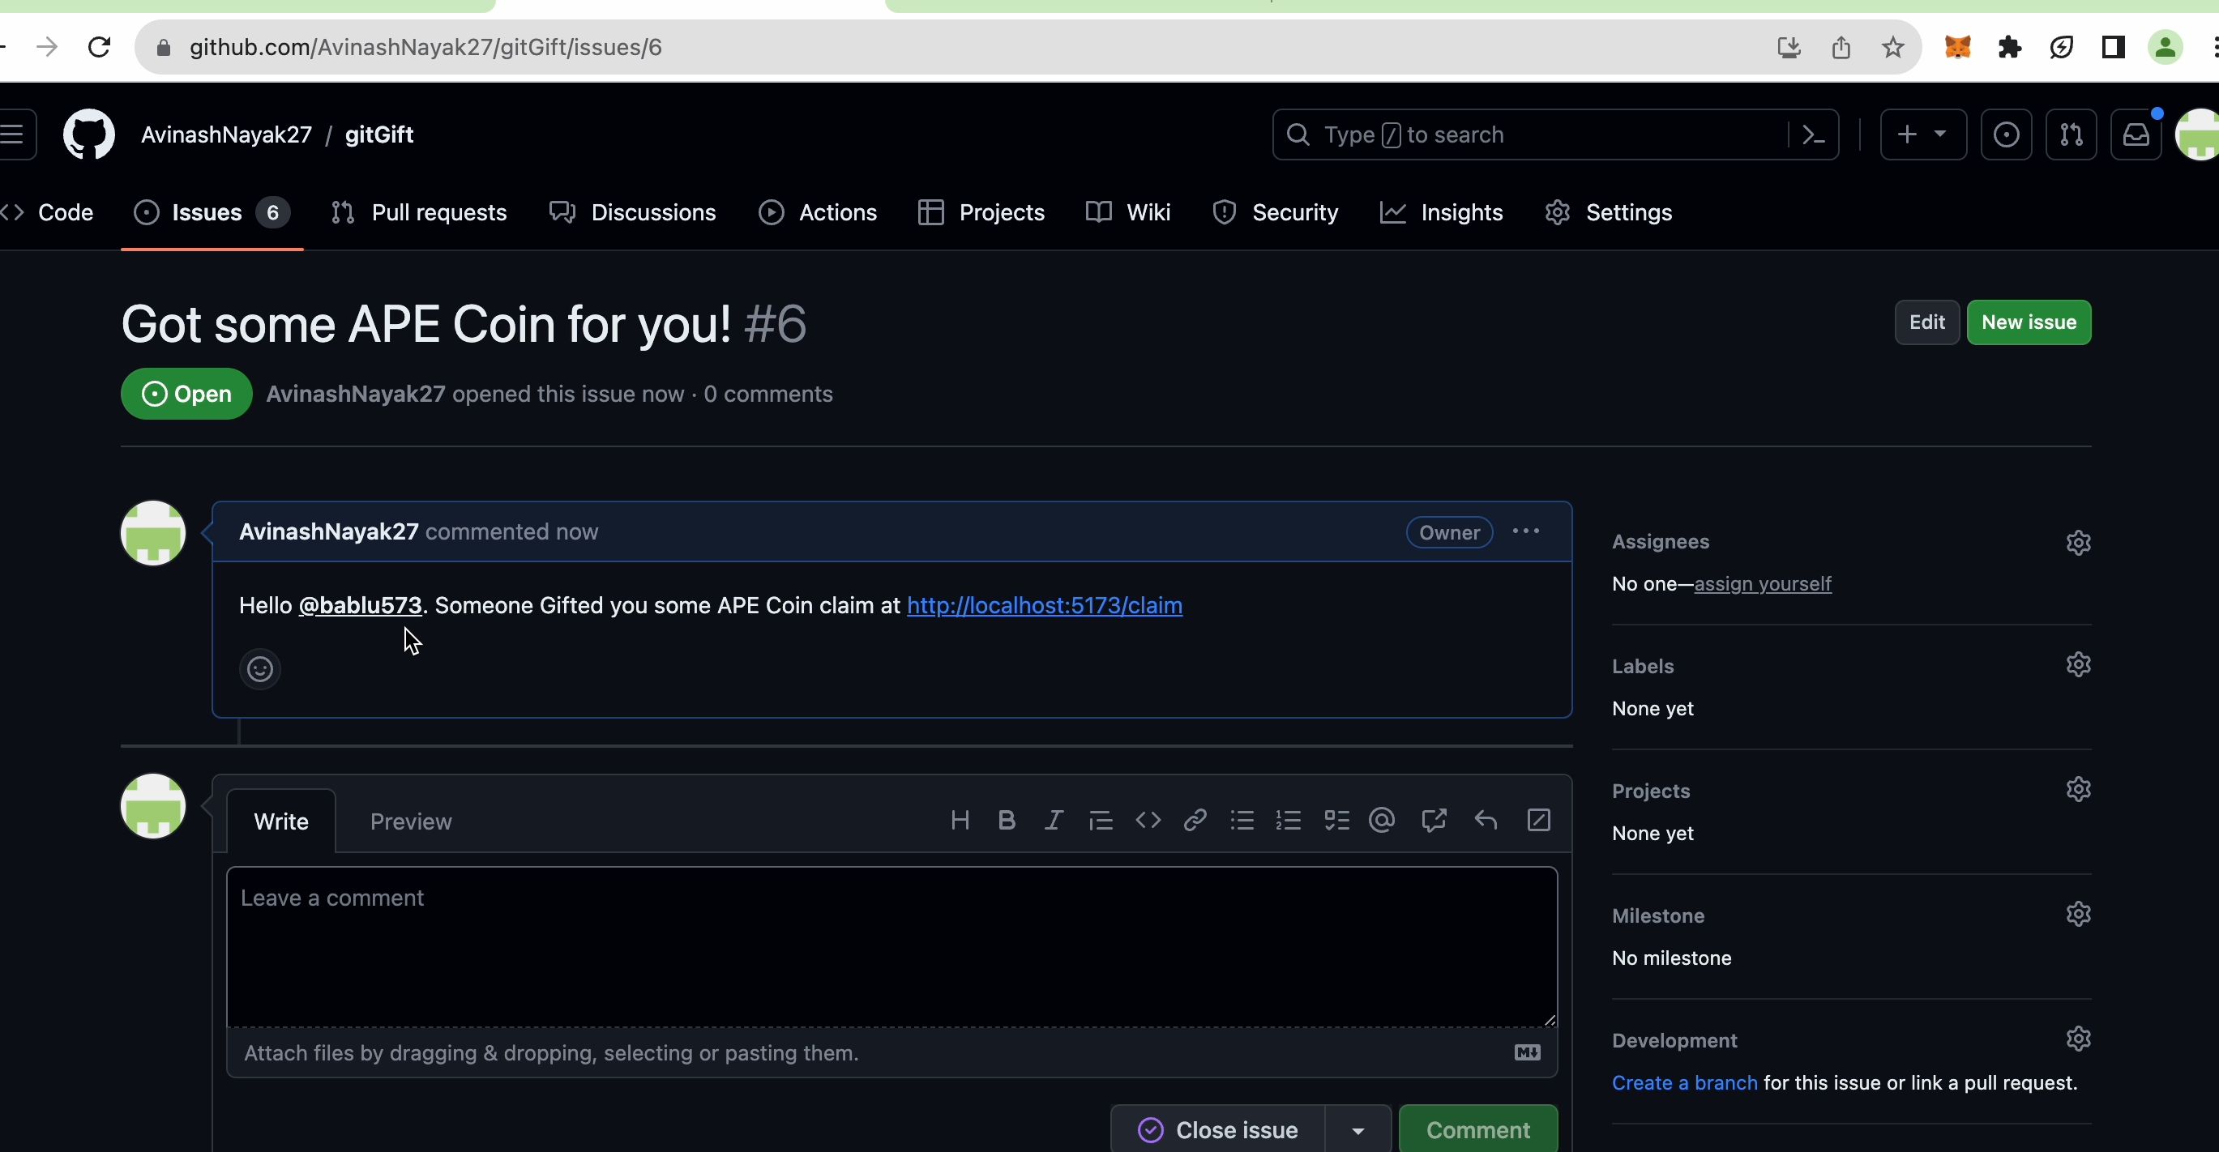Screen dimensions: 2219x1152
Task: Submit with the green Comment button
Action: (x=1478, y=1129)
